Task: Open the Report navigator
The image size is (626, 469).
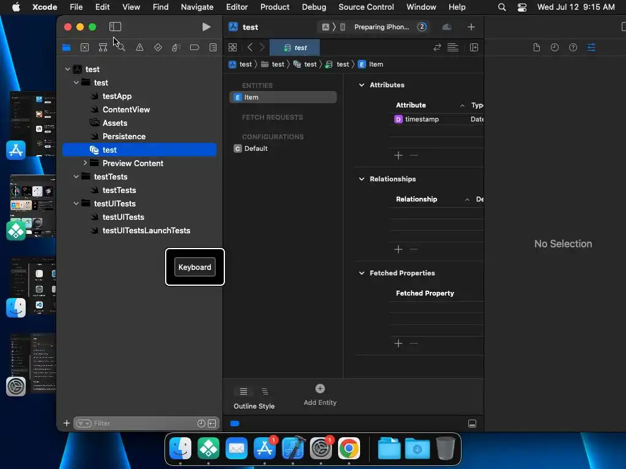Action: 213,48
